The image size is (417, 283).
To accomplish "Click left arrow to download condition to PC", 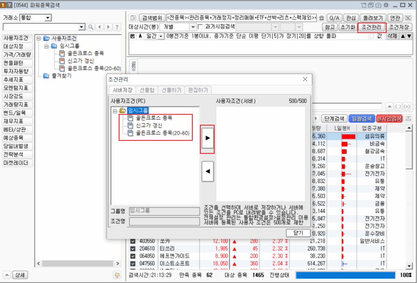I will coord(208,171).
